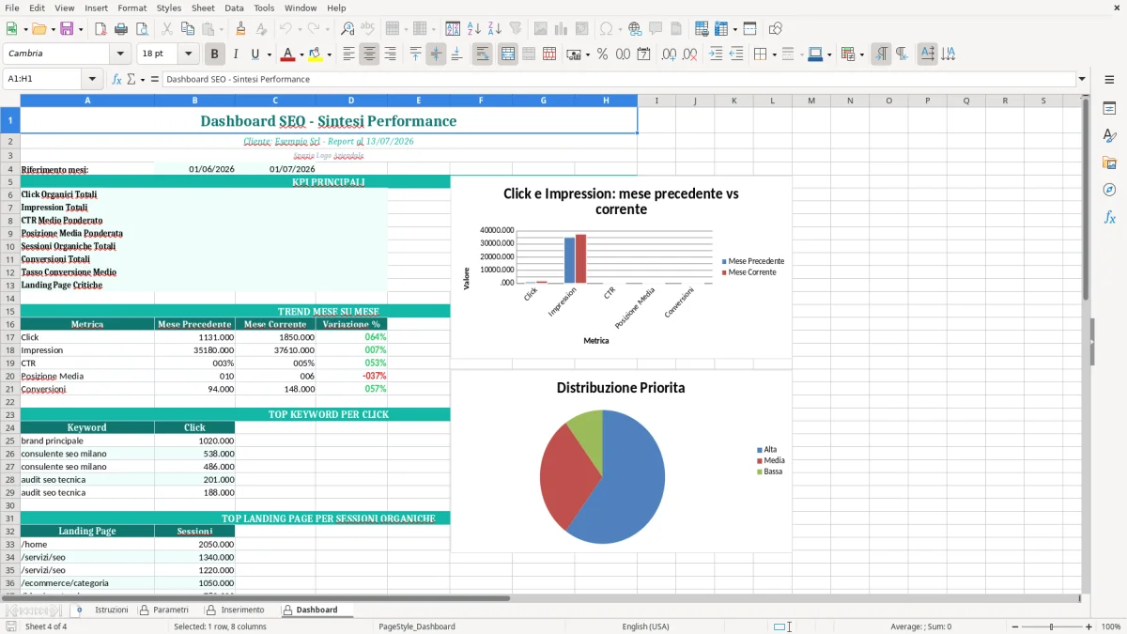Image resolution: width=1127 pixels, height=634 pixels.
Task: Add a decimal place
Action: 669,54
